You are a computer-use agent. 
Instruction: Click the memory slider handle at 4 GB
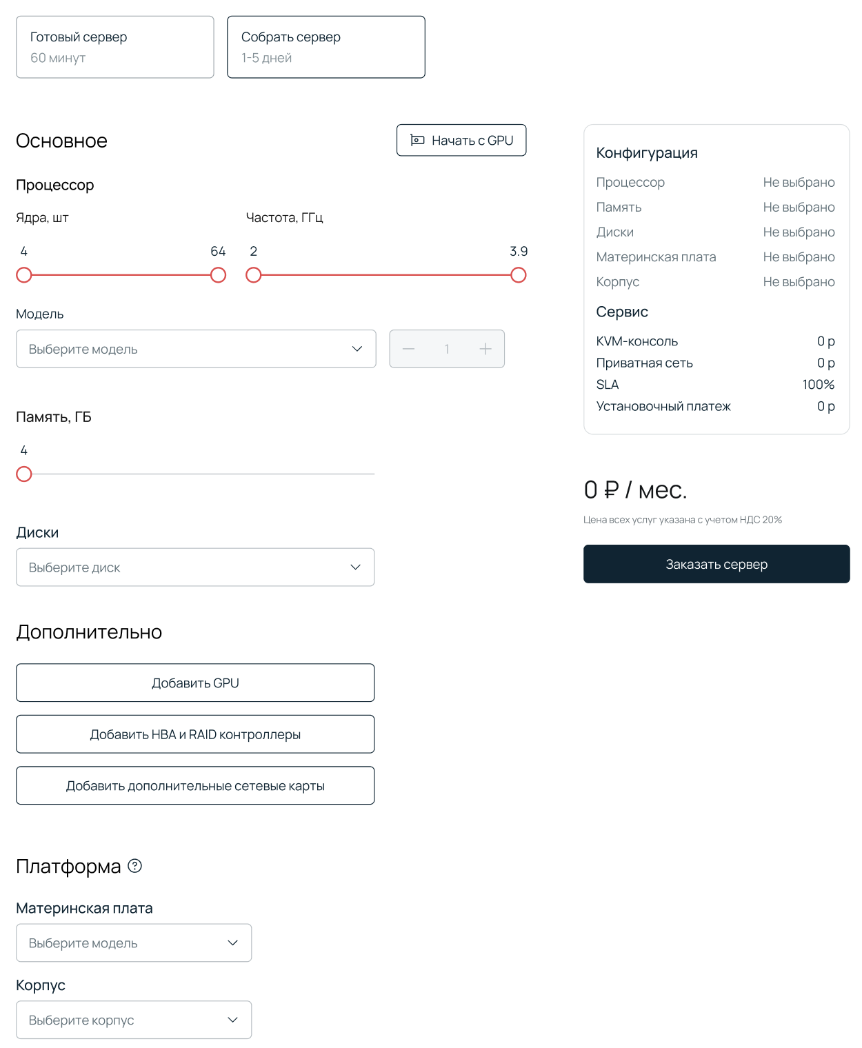[24, 474]
